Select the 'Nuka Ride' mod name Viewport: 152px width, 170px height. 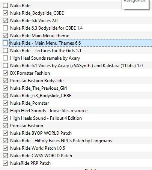point(20,6)
